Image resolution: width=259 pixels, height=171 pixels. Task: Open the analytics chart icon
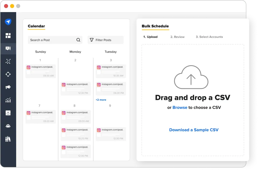point(8,100)
